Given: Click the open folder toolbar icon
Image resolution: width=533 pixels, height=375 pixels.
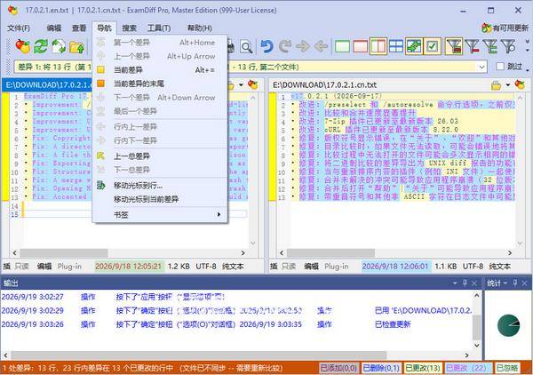Looking at the screenshot, I should (x=77, y=47).
